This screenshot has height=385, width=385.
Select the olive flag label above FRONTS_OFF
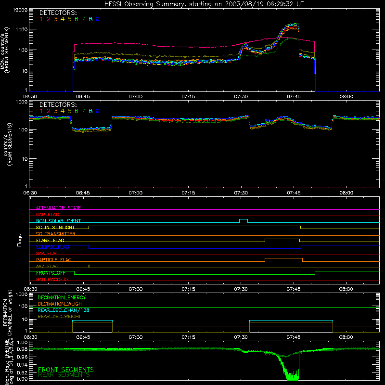47,266
